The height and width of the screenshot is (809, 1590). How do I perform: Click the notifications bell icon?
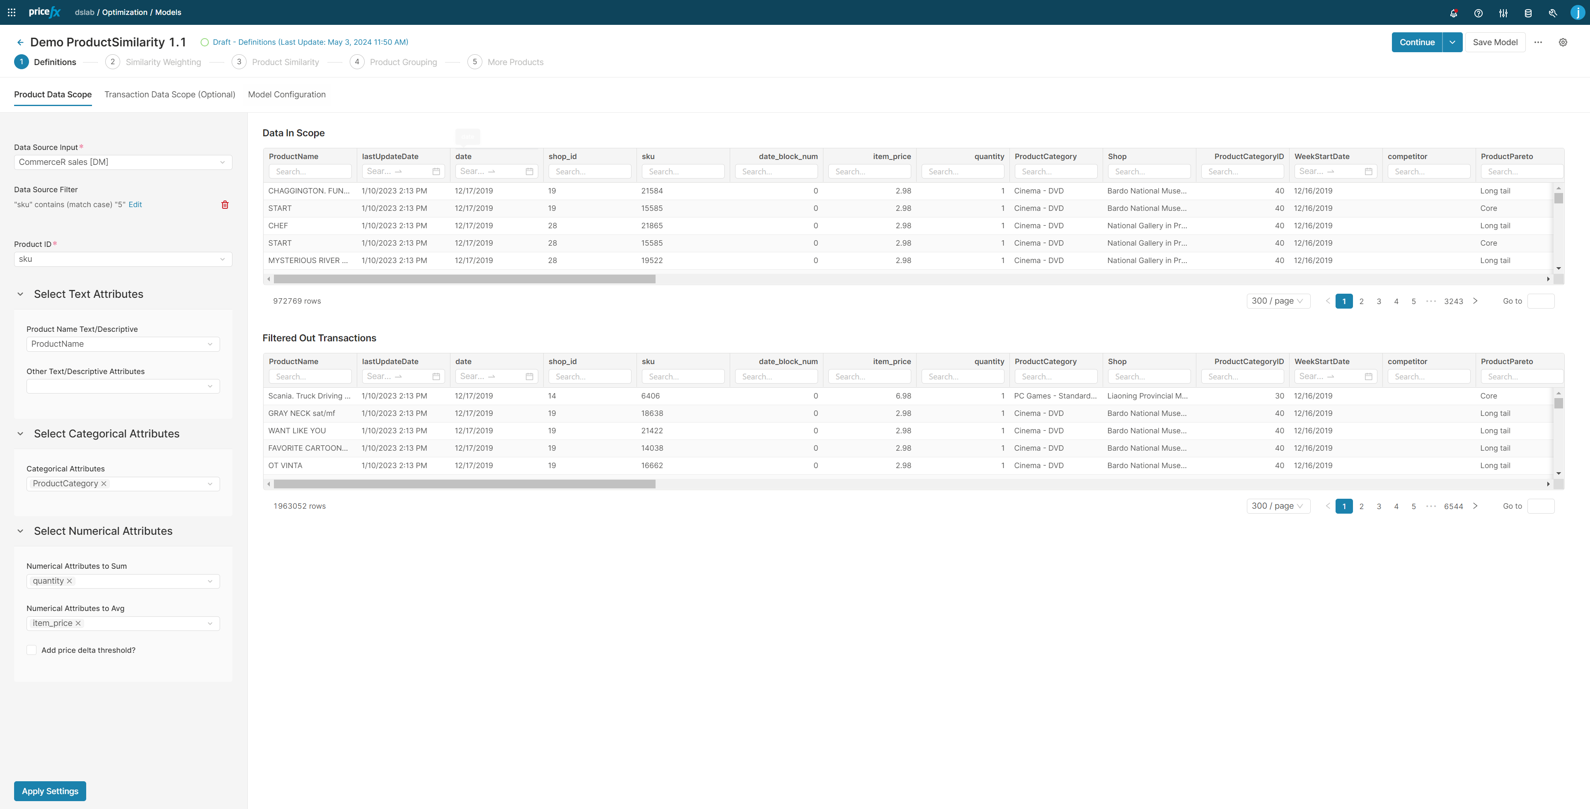(x=1454, y=13)
